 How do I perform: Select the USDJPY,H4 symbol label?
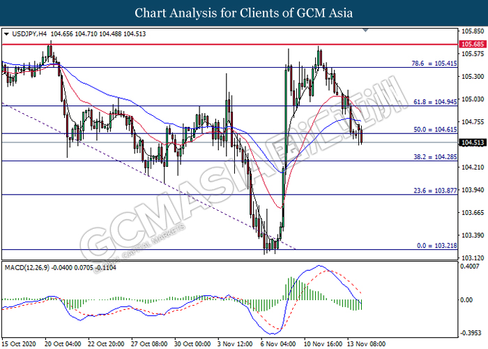click(29, 34)
